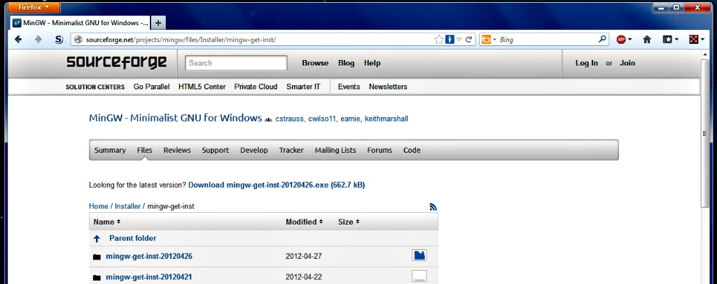Click the Join link
The width and height of the screenshot is (717, 284).
(627, 63)
